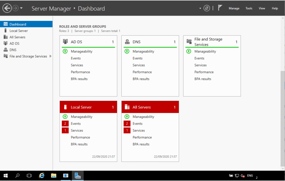Open Events under DNS tile

[137, 58]
